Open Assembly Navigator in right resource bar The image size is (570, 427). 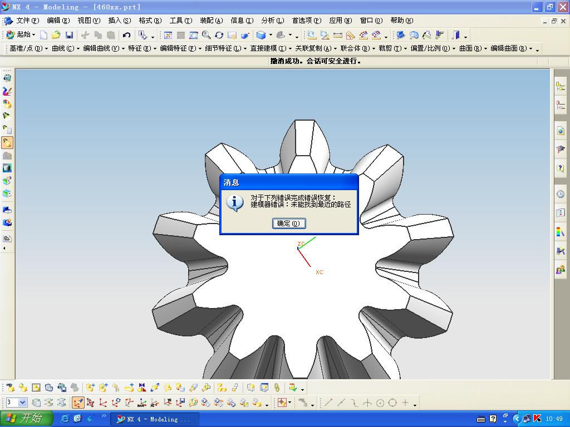pos(560,86)
